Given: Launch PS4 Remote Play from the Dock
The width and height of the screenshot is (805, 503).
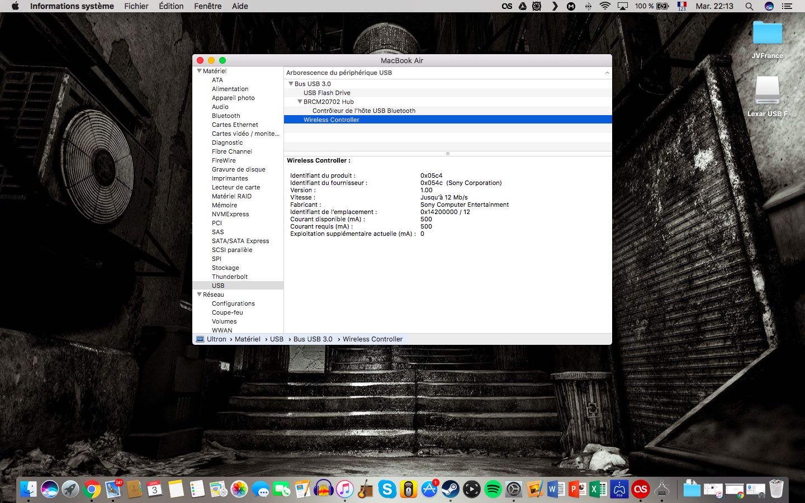Looking at the screenshot, I should pos(618,490).
